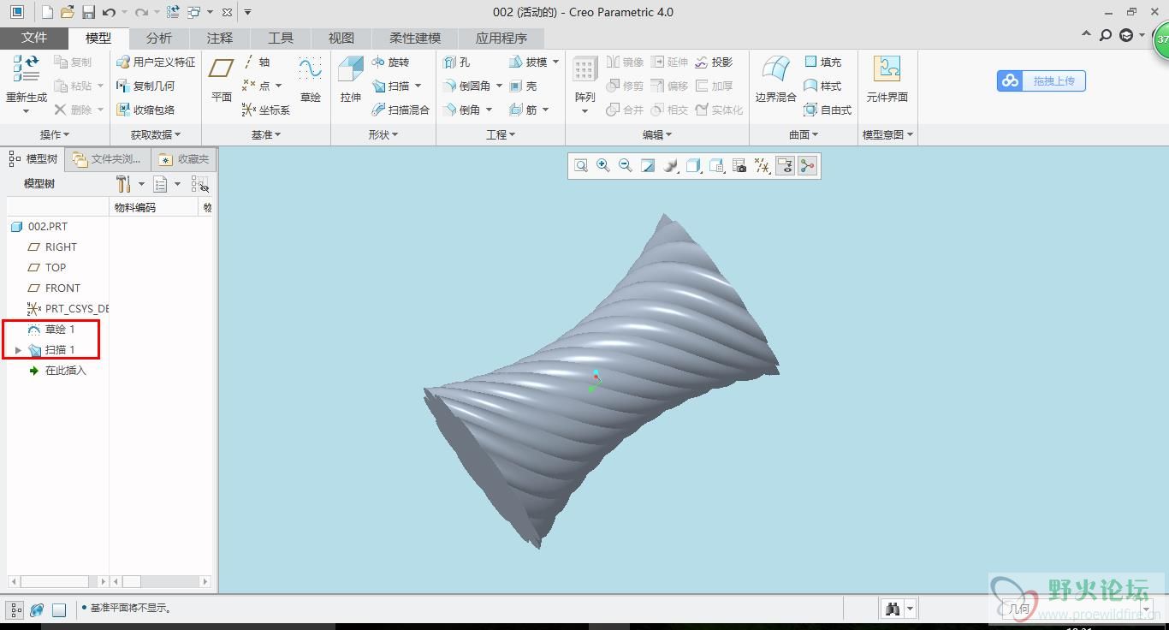Screen dimensions: 1169x630
Task: Open a file via folder icon
Action: 68,12
